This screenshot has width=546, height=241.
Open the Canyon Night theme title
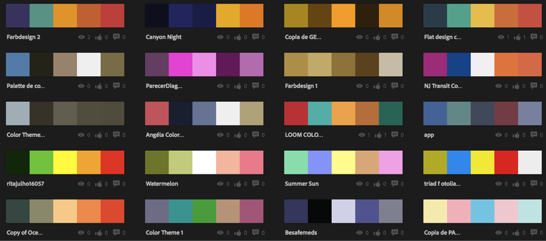164,37
